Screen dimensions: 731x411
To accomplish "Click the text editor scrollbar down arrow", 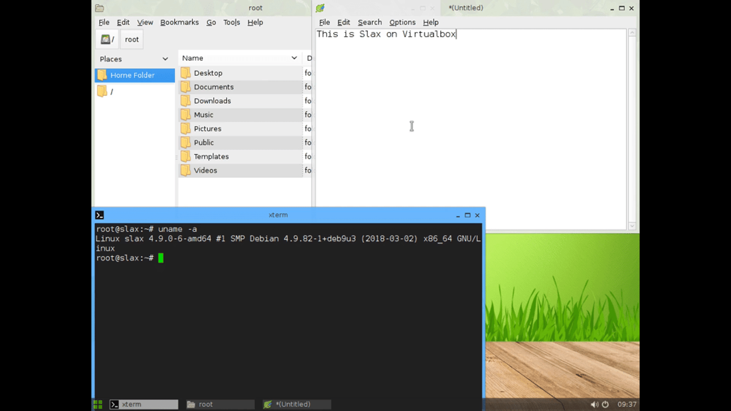I will [632, 226].
